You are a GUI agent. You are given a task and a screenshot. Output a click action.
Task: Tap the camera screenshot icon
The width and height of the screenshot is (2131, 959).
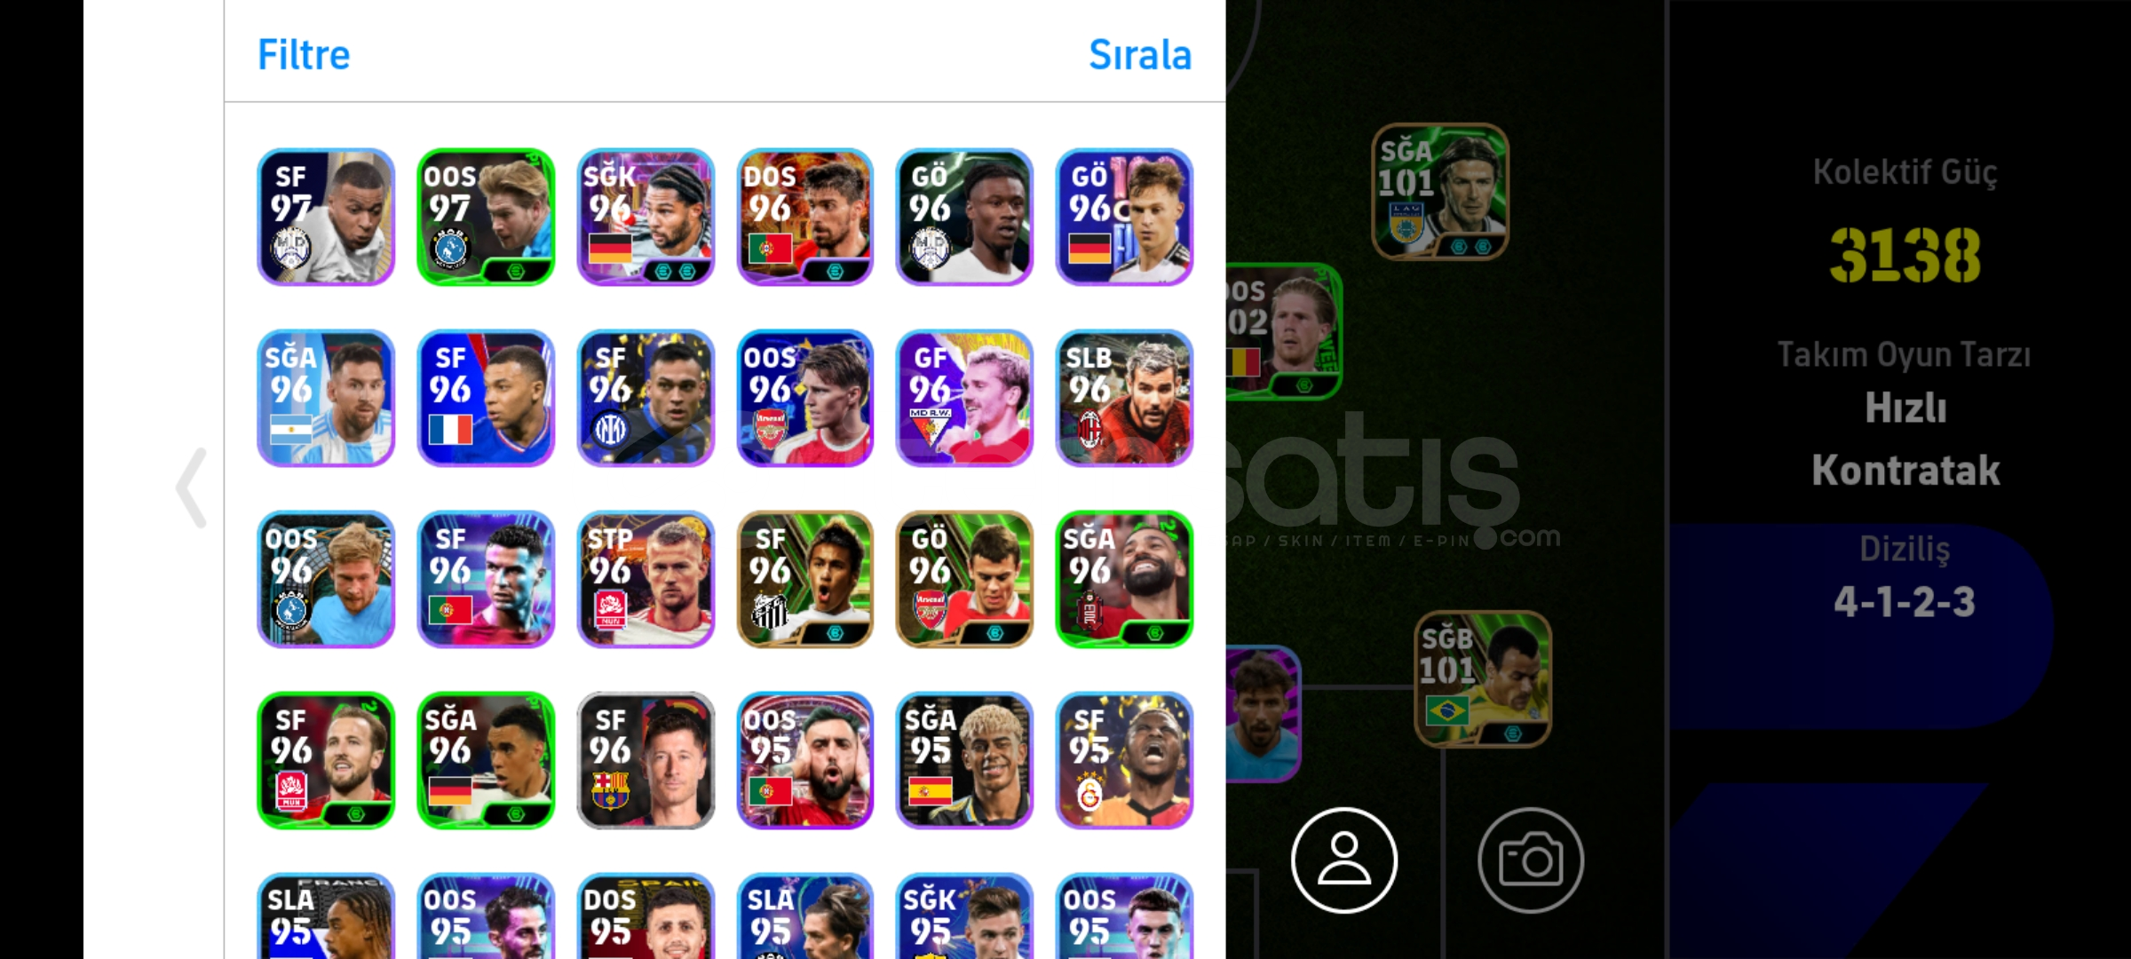(x=1530, y=860)
